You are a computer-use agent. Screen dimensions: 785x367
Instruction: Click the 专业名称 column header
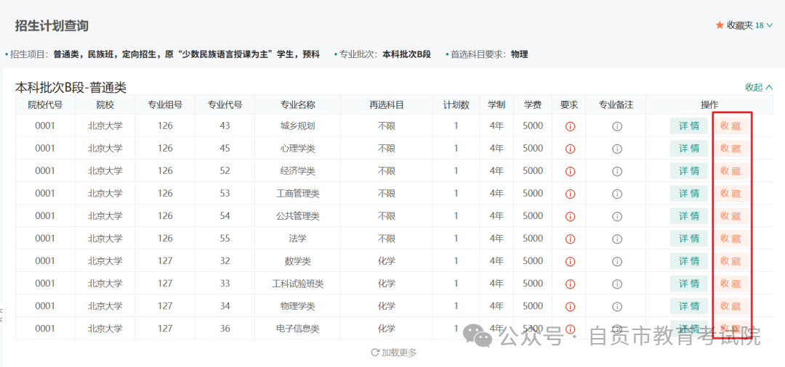click(298, 105)
